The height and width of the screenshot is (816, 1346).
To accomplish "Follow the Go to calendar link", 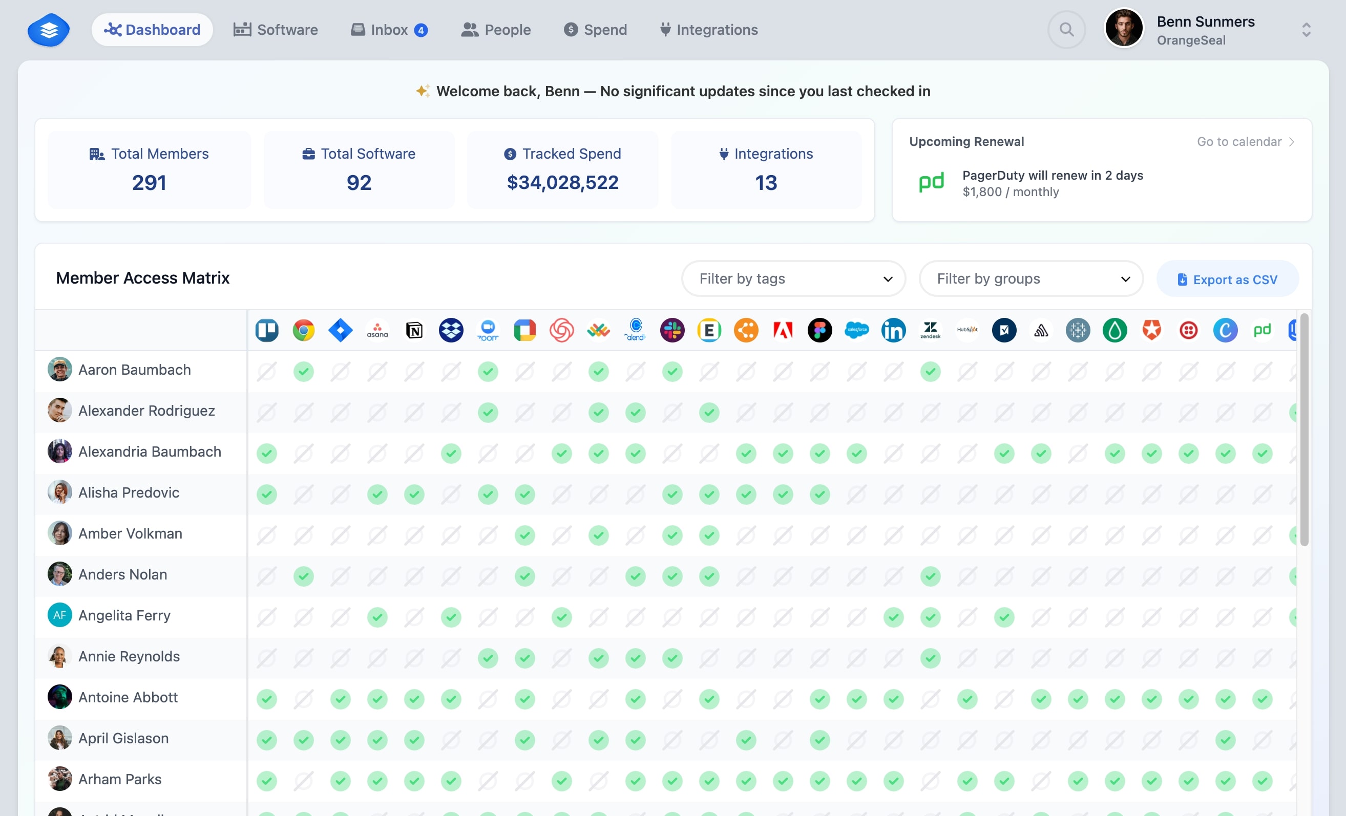I will [x=1239, y=141].
